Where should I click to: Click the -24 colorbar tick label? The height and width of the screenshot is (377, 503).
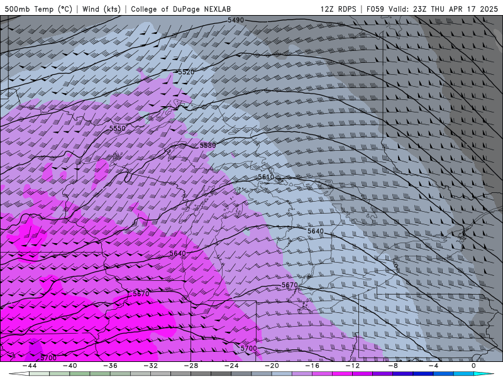231,366
